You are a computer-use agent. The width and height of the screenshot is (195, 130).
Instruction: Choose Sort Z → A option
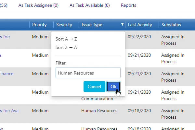click(x=66, y=47)
